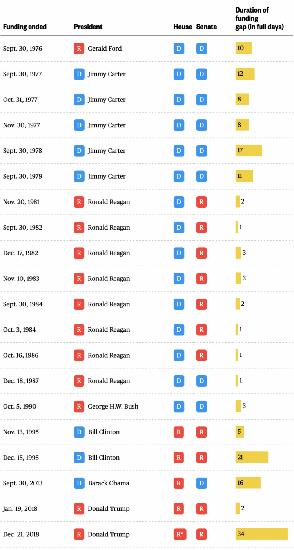Select the "Senate" column header
This screenshot has width=294, height=550.
click(207, 27)
